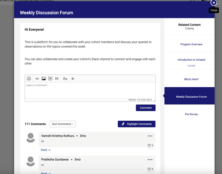222x174 pixels.
Task: Open Program Overview in Related Content
Action: (x=191, y=44)
